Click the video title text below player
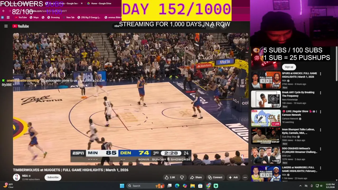338x190 pixels. click(x=71, y=170)
